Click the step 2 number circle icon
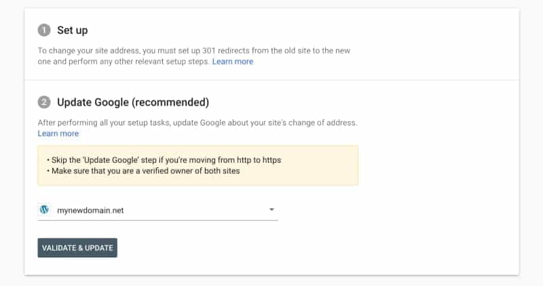The width and height of the screenshot is (543, 286). [x=44, y=103]
